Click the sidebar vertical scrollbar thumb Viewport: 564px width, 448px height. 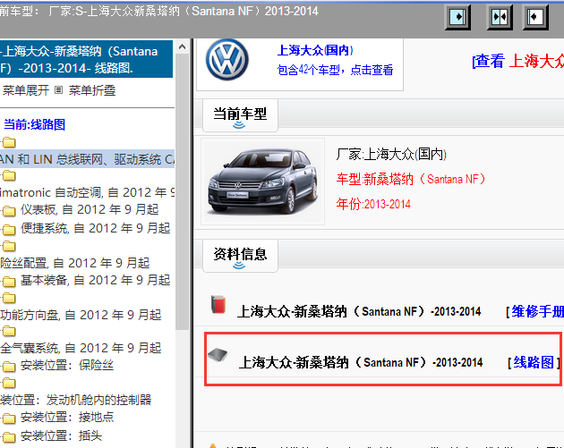(182, 191)
